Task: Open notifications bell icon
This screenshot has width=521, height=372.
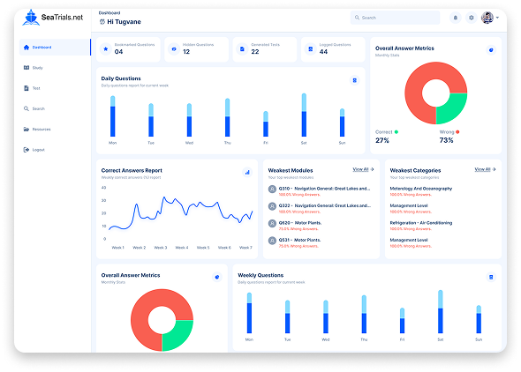Action: [456, 18]
